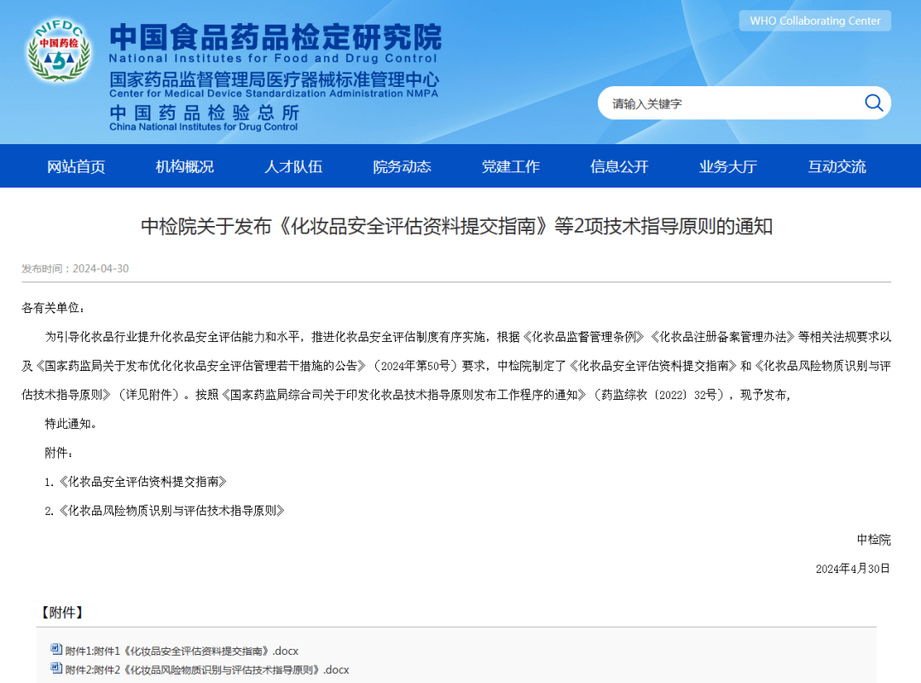The height and width of the screenshot is (683, 921).
Task: Open the 网站首页 menu item
Action: (78, 166)
